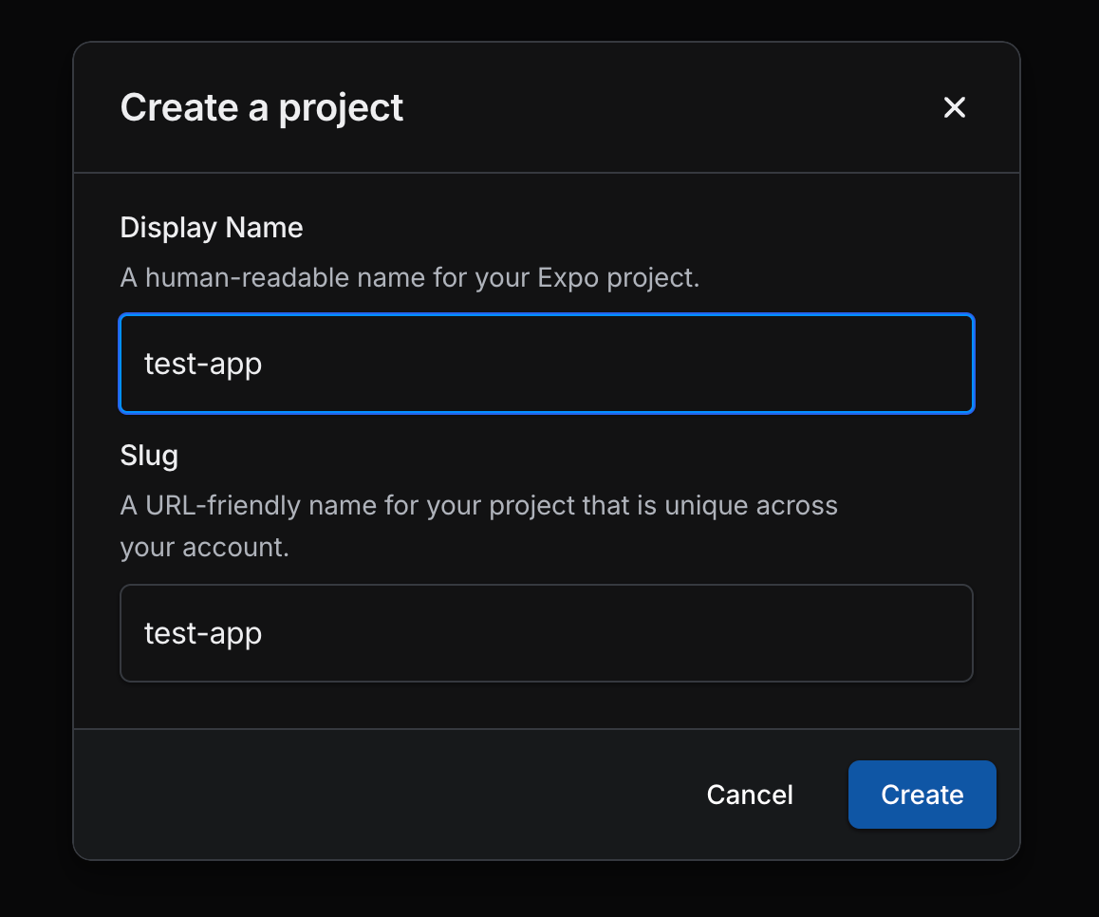Click the Display Name helper description sentence

pyautogui.click(x=409, y=279)
